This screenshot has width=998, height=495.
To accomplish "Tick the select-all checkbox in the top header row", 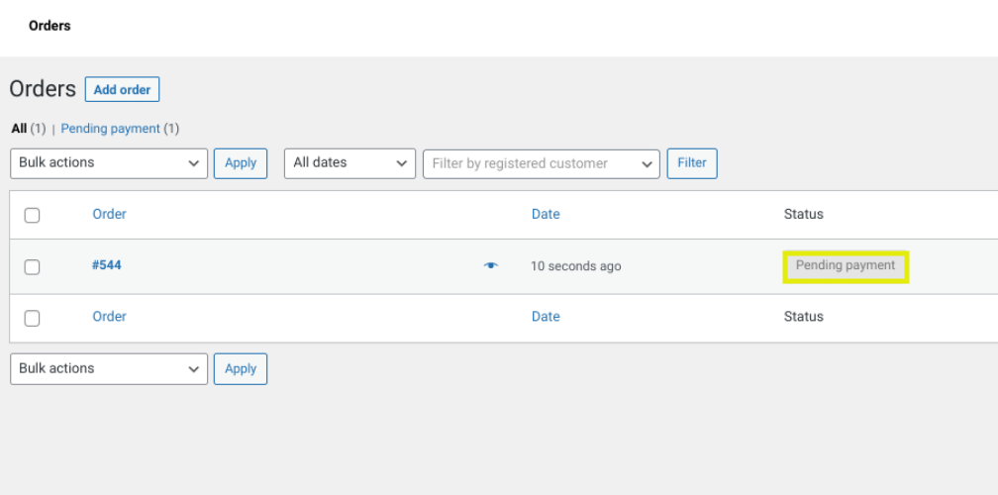I will [x=32, y=215].
